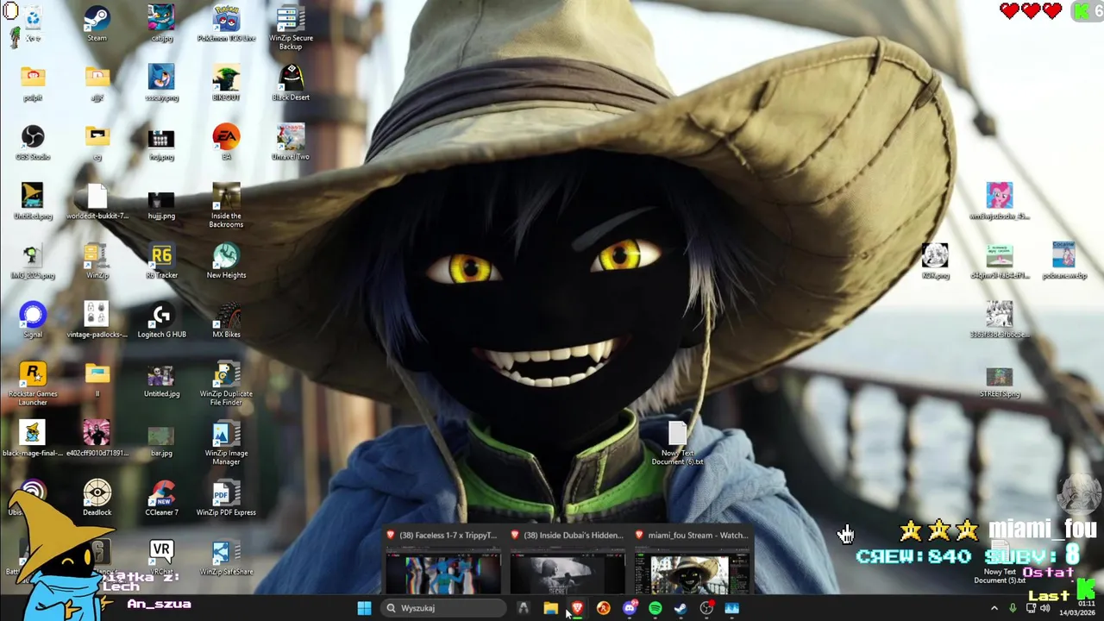Select the Black Desert shortcut

291,83
